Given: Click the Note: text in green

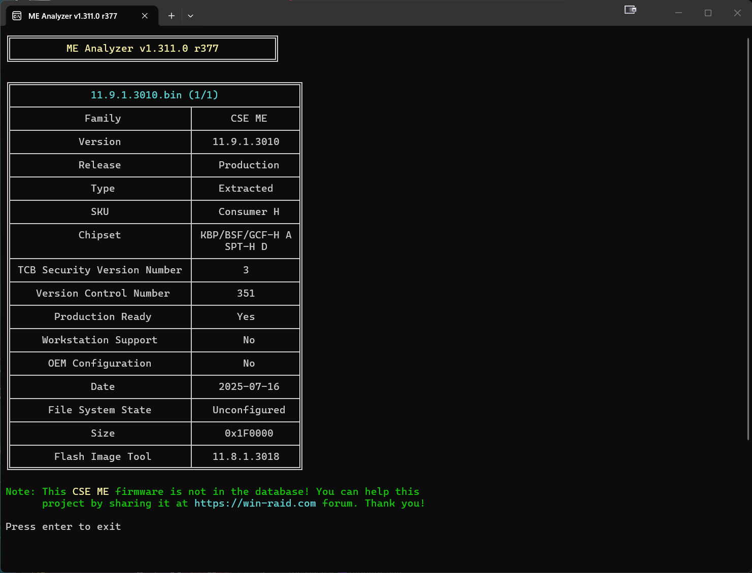Looking at the screenshot, I should [20, 492].
